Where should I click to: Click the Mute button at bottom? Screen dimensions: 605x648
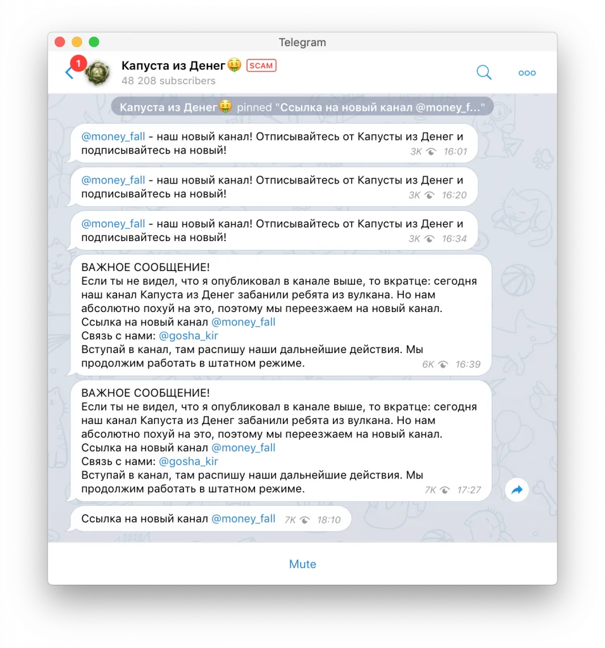[x=302, y=564]
